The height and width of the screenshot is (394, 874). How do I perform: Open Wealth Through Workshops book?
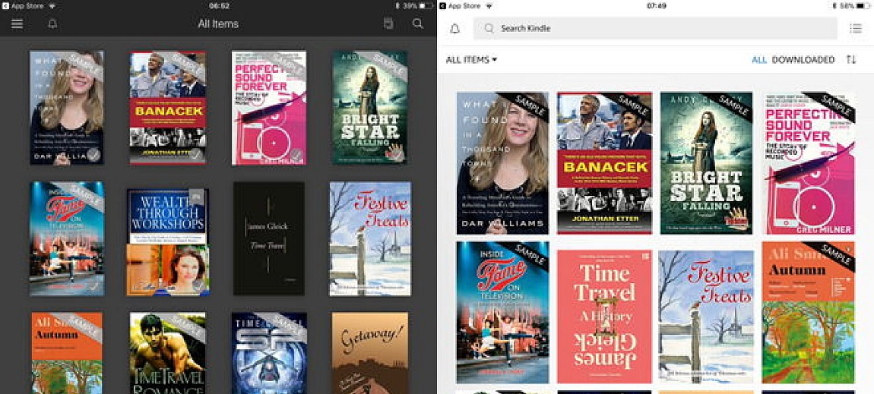[168, 242]
